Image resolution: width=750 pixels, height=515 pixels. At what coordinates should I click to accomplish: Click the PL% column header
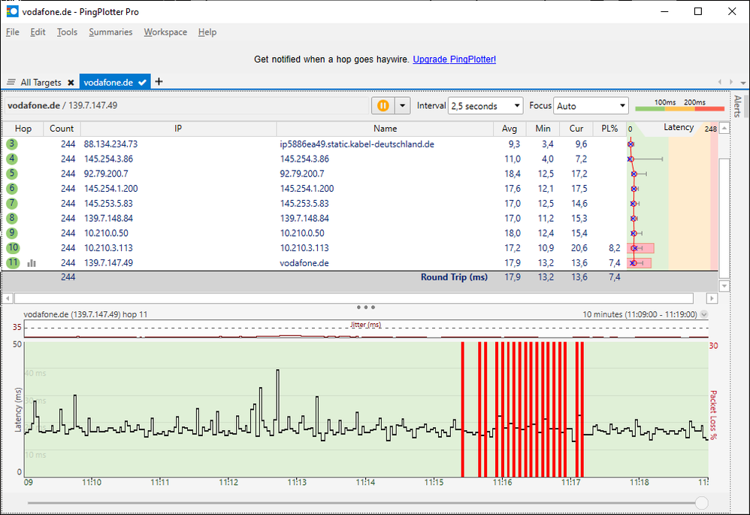pyautogui.click(x=609, y=129)
